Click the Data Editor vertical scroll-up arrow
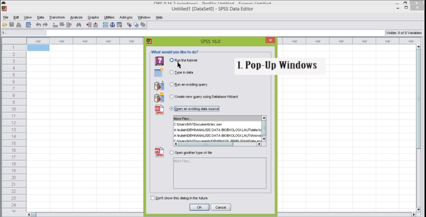The height and width of the screenshot is (217, 426). [419, 47]
